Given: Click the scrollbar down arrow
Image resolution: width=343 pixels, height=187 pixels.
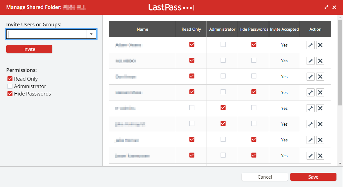Looking at the screenshot, I should pyautogui.click(x=340, y=163).
